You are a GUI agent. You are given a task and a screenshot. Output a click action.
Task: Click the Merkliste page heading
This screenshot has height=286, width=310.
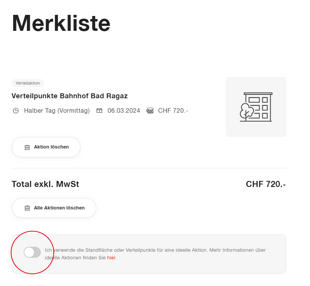click(x=61, y=23)
